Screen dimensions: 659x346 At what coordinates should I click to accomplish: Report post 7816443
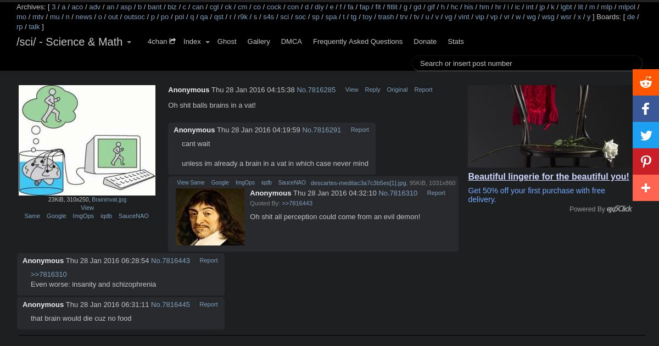tap(209, 260)
